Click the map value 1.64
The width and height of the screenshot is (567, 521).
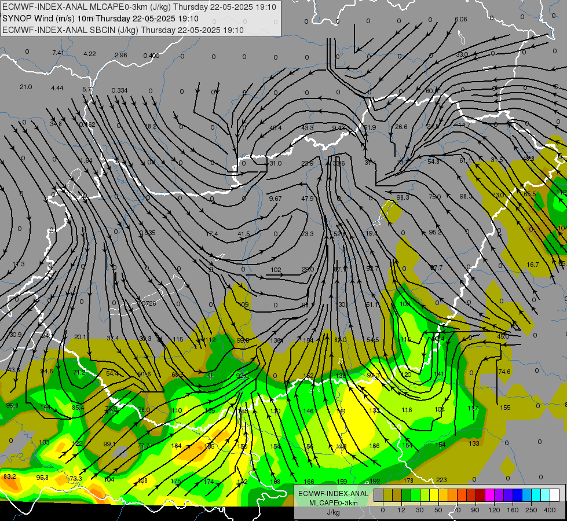86,160
